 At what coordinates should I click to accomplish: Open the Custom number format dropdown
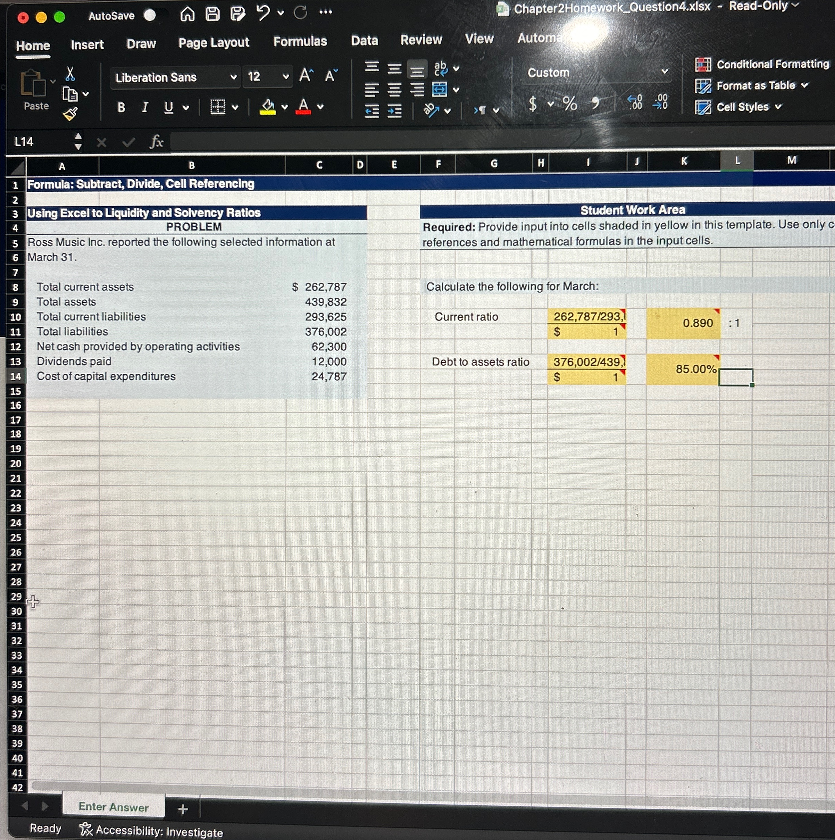tap(664, 71)
